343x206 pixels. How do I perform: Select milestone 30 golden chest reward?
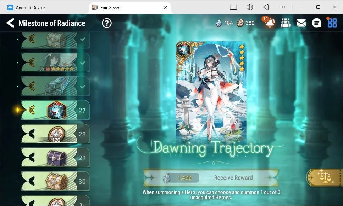55,181
